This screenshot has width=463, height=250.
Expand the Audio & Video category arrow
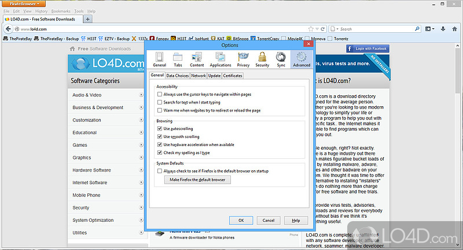coord(141,95)
